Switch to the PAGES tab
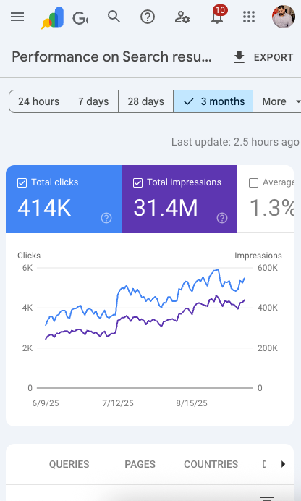This screenshot has width=301, height=501. (x=140, y=464)
